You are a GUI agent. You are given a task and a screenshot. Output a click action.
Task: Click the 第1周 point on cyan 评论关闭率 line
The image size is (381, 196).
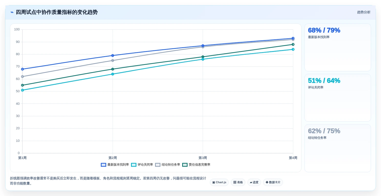click(x=23, y=90)
